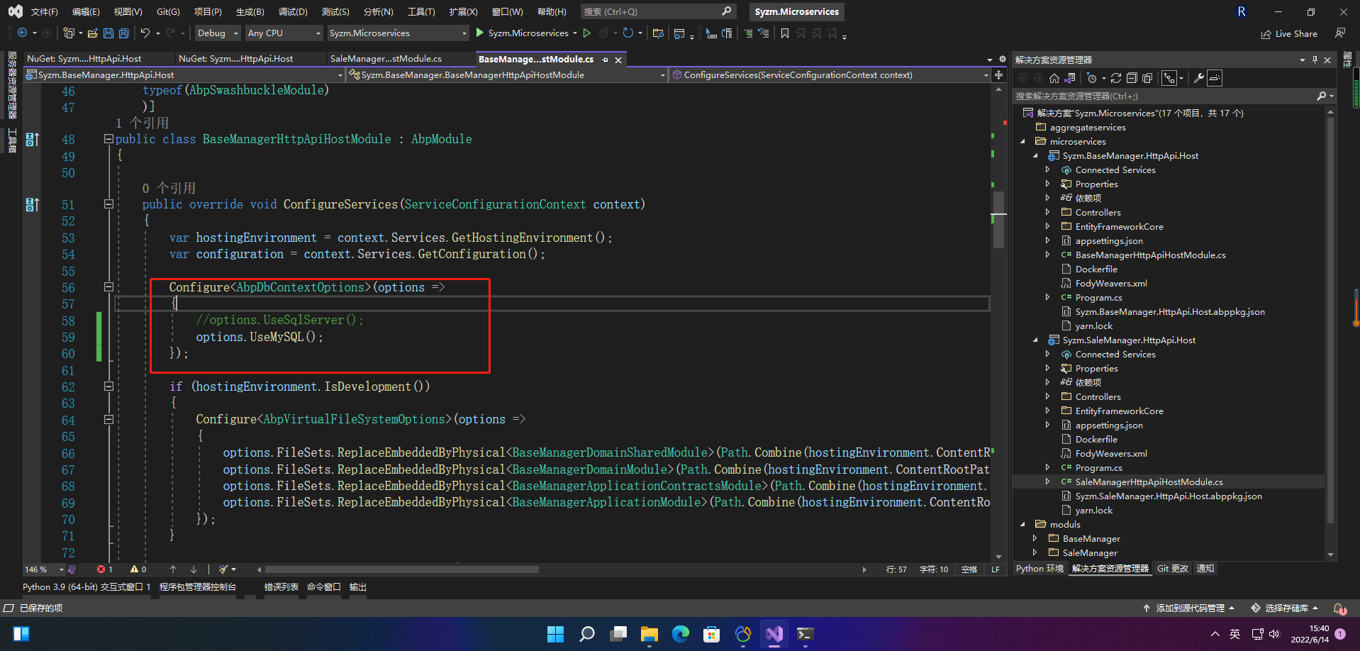Click the Home icon in Solution Explorer
Screen dimensions: 1360x651
pyautogui.click(x=1054, y=78)
